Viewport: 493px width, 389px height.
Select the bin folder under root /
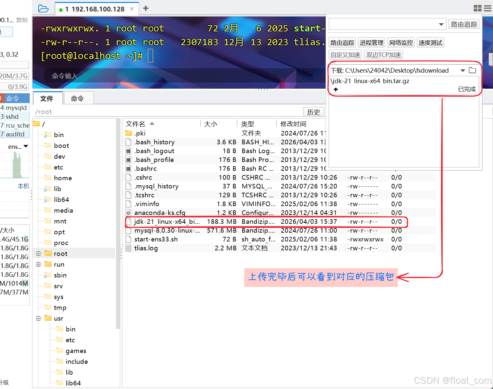(59, 135)
